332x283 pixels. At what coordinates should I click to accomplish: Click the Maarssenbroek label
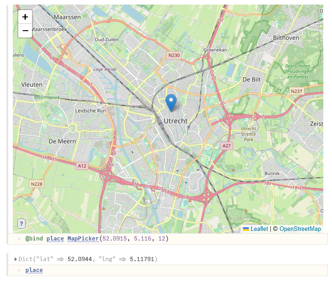pyautogui.click(x=49, y=29)
